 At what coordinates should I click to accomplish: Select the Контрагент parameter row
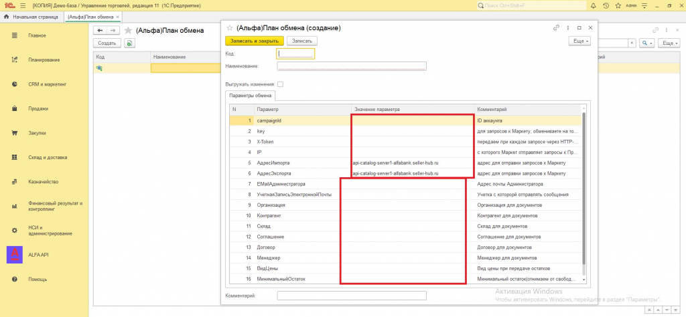(x=405, y=216)
